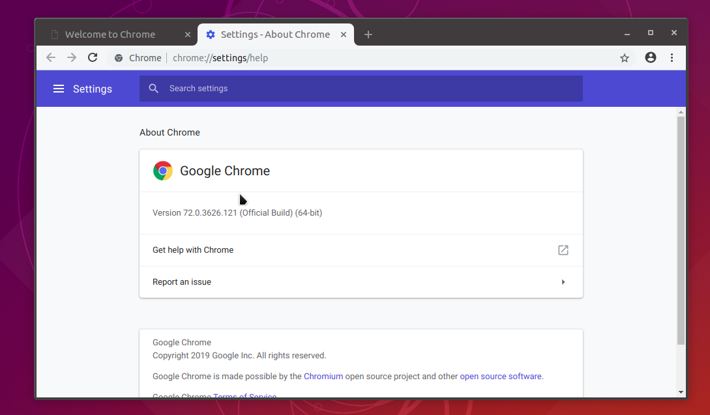This screenshot has width=710, height=415.
Task: Close the Welcome to Chrome tab
Action: [188, 35]
